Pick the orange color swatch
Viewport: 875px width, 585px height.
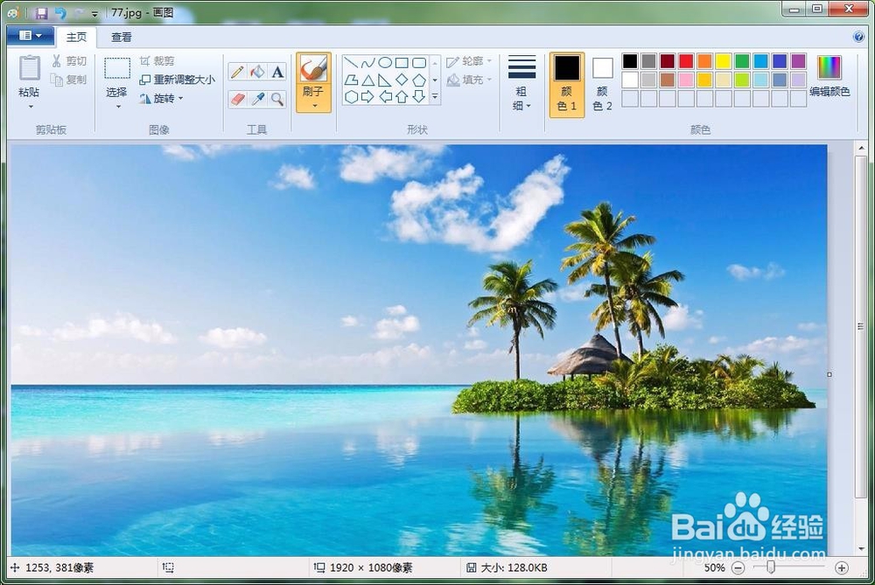coord(704,61)
